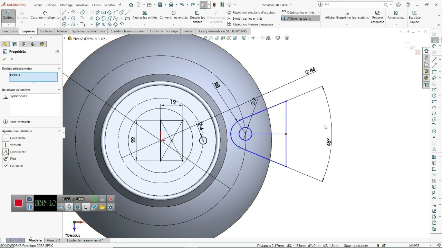Open Déplacer les entités dropdown arrow
The height and width of the screenshot is (248, 442).
pos(318,12)
